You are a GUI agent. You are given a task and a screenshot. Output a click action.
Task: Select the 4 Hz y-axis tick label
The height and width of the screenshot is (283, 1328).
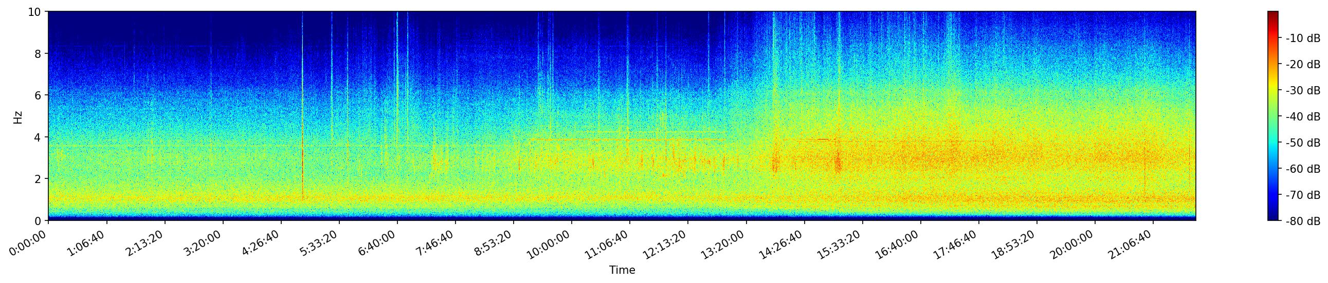tap(38, 137)
